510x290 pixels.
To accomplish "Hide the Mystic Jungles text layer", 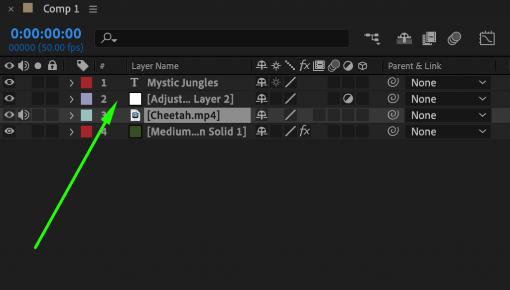I will [x=8, y=82].
